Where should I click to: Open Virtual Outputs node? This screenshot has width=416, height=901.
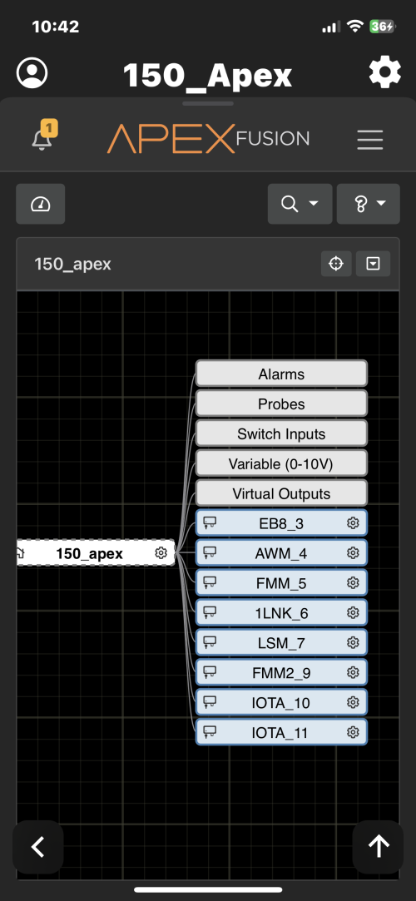281,493
